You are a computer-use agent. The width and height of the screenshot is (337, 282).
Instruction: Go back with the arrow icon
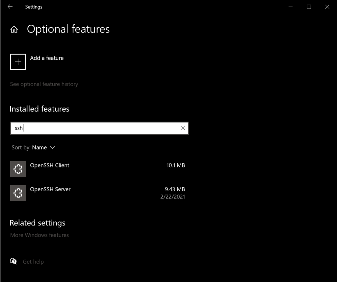pyautogui.click(x=10, y=7)
